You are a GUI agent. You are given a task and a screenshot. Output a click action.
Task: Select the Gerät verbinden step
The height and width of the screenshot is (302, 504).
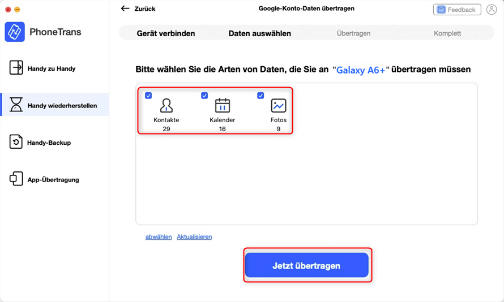point(166,33)
